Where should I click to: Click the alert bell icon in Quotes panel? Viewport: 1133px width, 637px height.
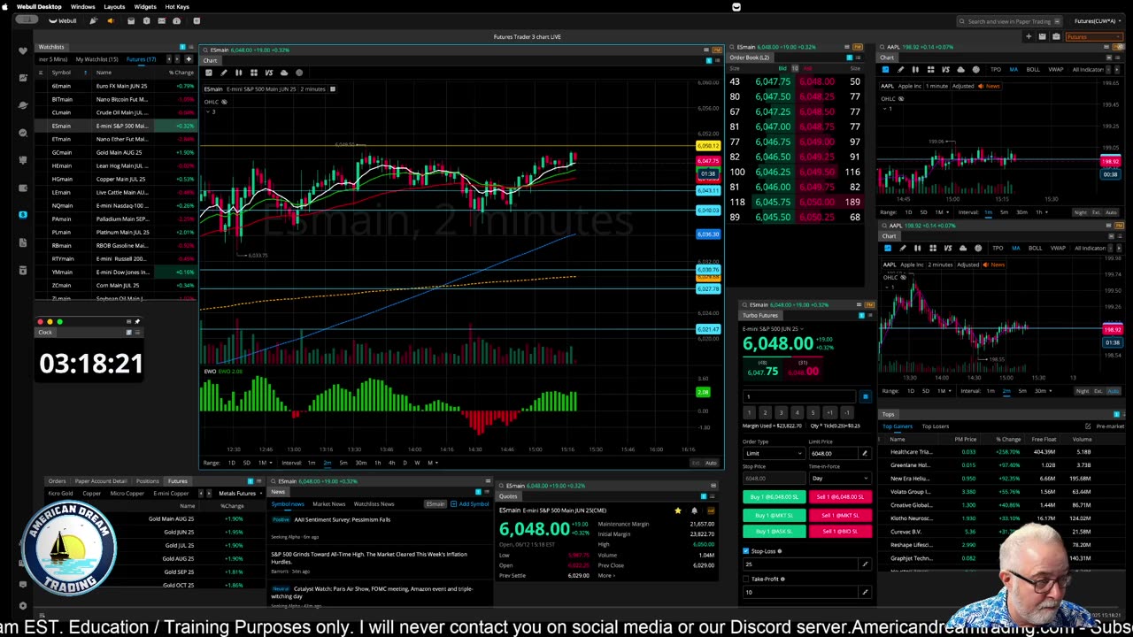tap(694, 510)
